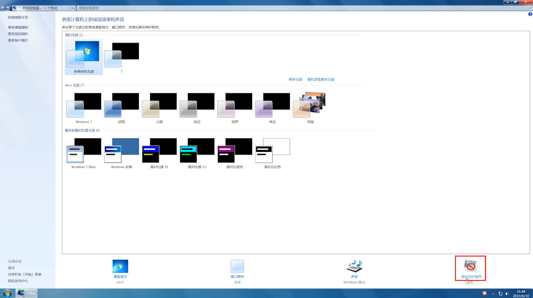Open 轻松访问中心 link
Viewport: 533px width, 298px height.
click(x=18, y=281)
